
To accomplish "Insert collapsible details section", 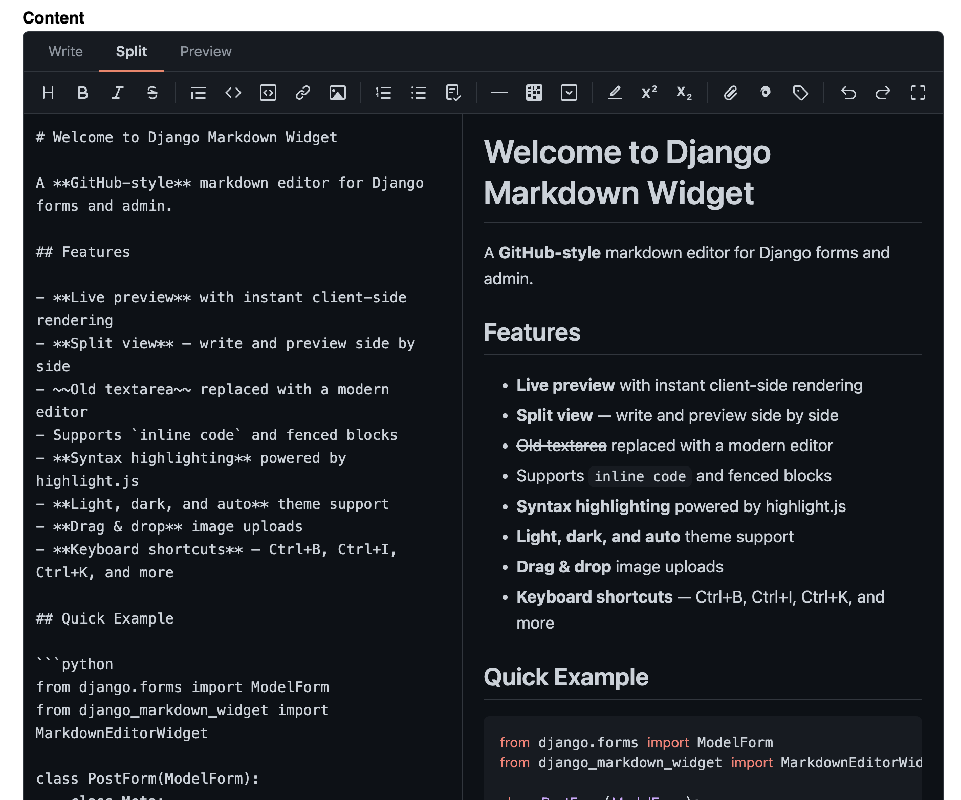I will tap(569, 93).
